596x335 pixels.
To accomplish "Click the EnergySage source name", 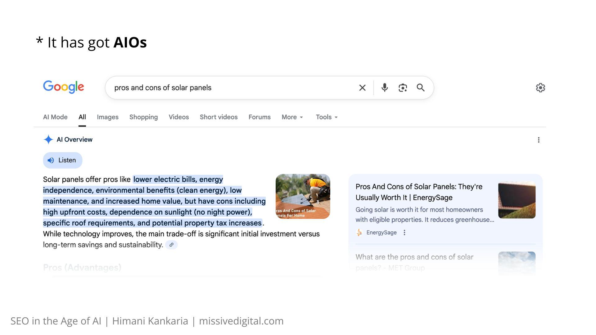I will [382, 233].
